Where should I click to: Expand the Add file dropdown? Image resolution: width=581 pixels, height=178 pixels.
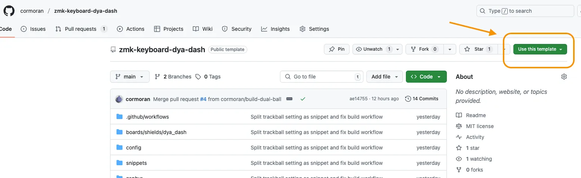[x=384, y=77]
